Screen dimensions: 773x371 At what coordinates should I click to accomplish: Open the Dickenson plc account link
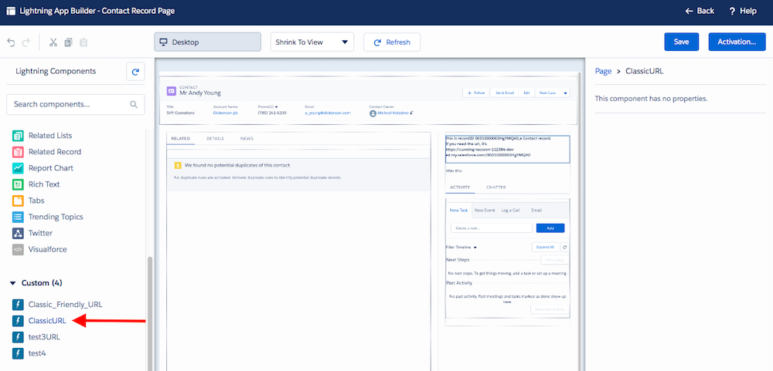tap(225, 113)
